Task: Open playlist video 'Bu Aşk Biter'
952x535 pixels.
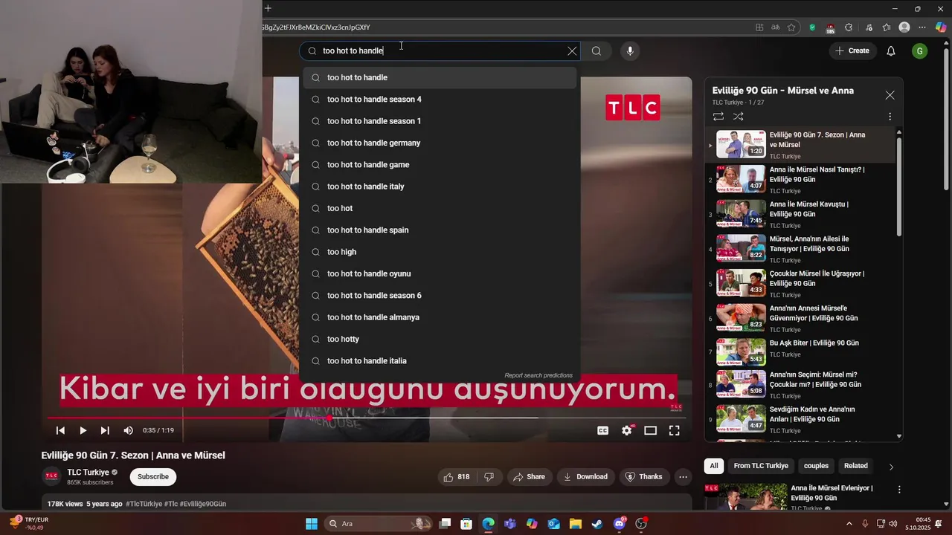Action: 801,352
